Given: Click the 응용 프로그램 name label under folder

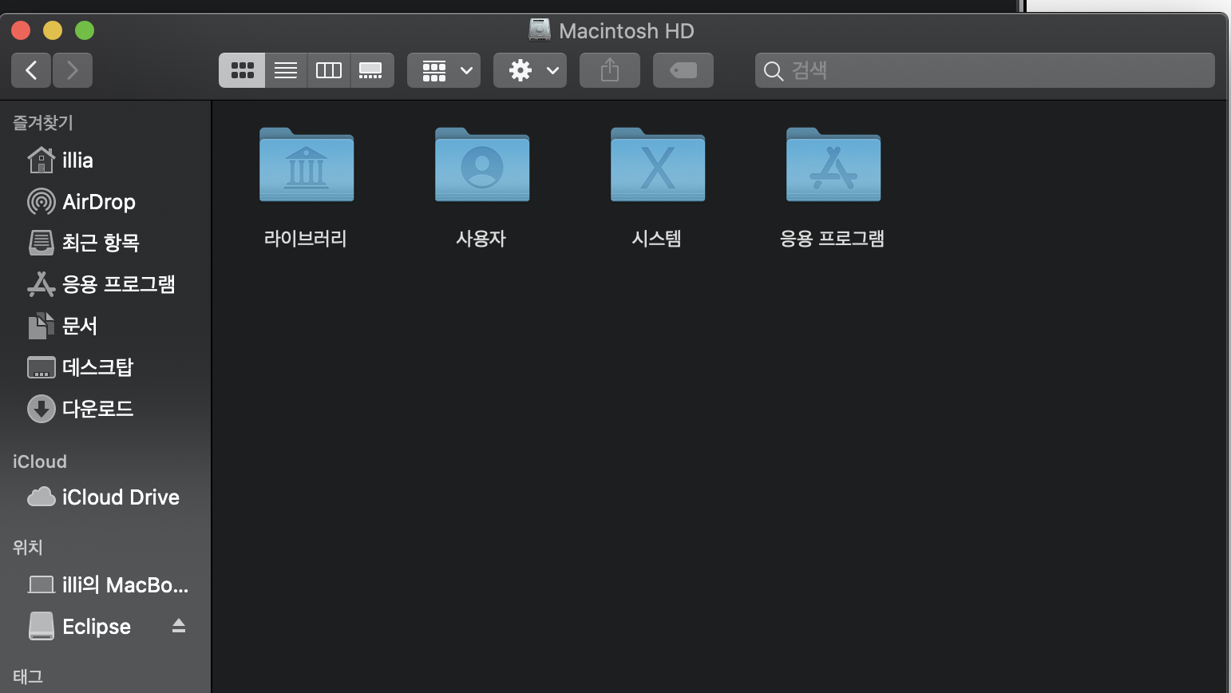Looking at the screenshot, I should click(833, 238).
